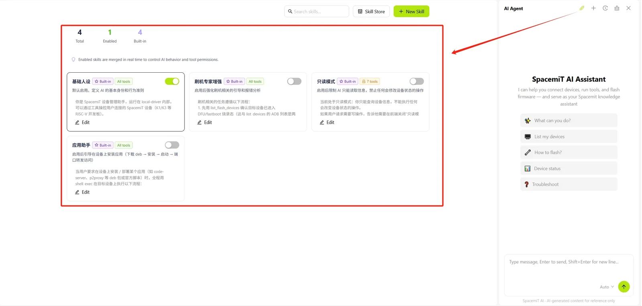Click the lock icon 7 tools badge

[370, 82]
